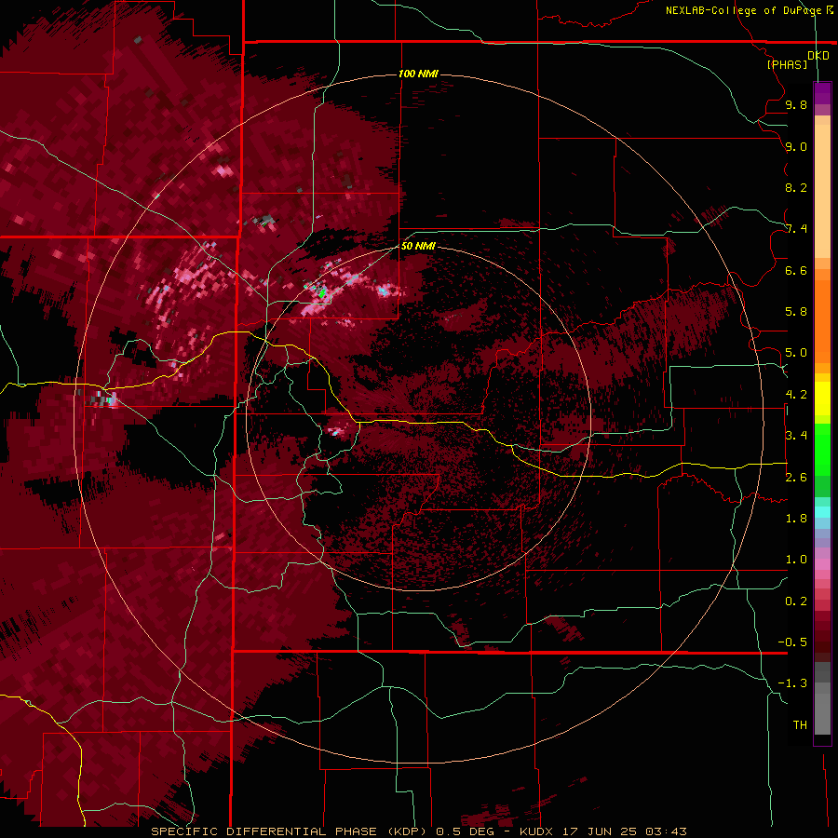
Task: Click the 1.8 value on color scale
Action: pyautogui.click(x=796, y=519)
